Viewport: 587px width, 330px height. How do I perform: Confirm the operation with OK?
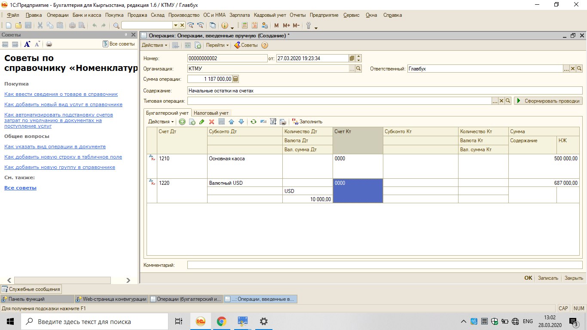click(x=528, y=278)
